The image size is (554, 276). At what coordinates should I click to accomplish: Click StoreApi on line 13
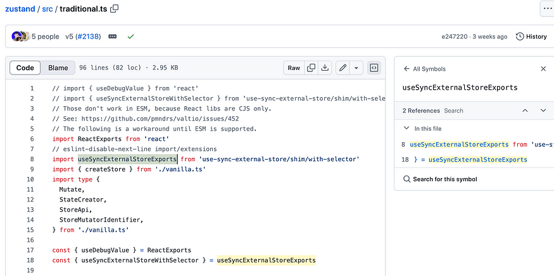pyautogui.click(x=74, y=210)
